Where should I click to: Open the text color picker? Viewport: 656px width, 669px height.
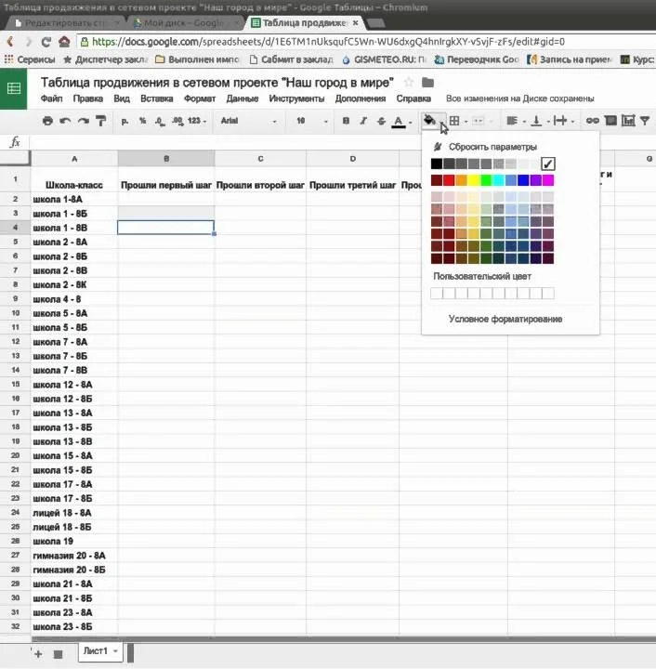399,122
